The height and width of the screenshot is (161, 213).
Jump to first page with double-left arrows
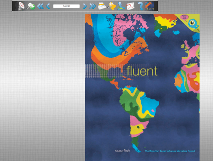click(40, 6)
